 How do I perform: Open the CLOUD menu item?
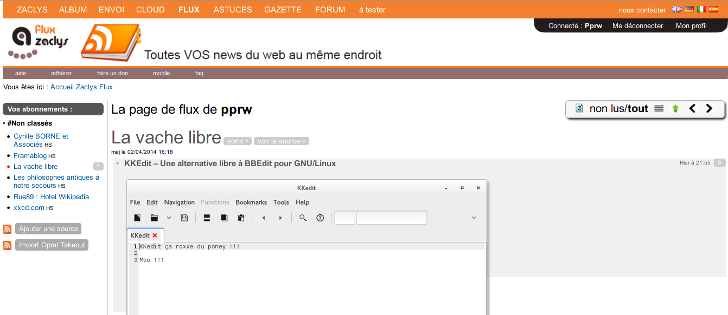click(x=150, y=10)
